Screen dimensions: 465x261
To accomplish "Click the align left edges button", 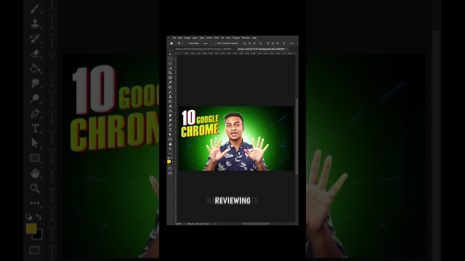I will [x=245, y=43].
